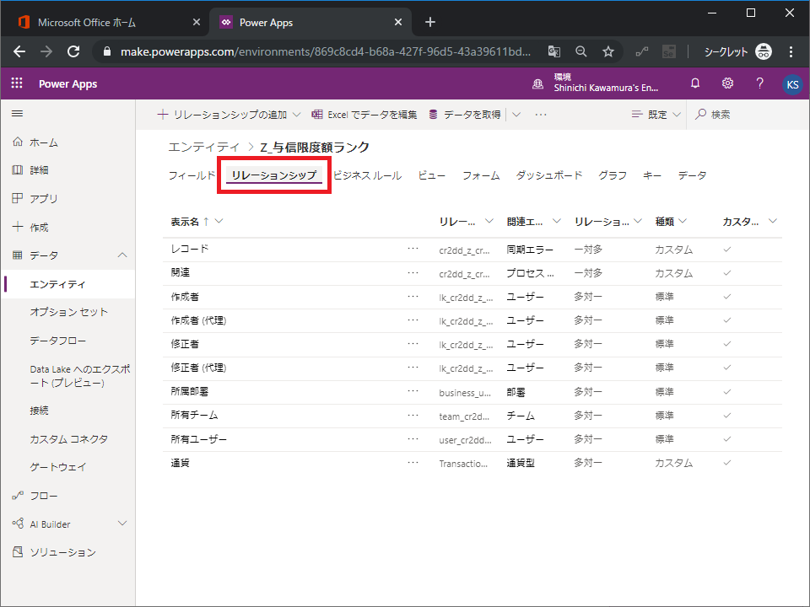Switch to the キー tab
Screen dimensions: 810x607
[x=652, y=175]
